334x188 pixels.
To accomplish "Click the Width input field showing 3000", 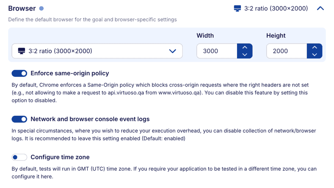I will pos(217,51).
